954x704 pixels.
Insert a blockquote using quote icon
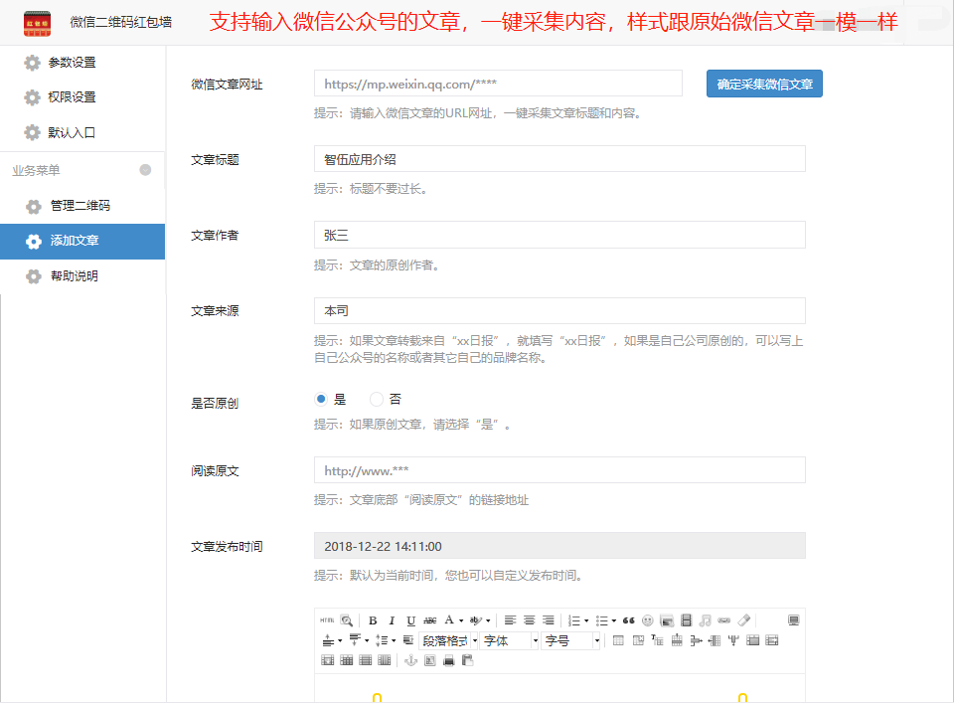pos(628,620)
